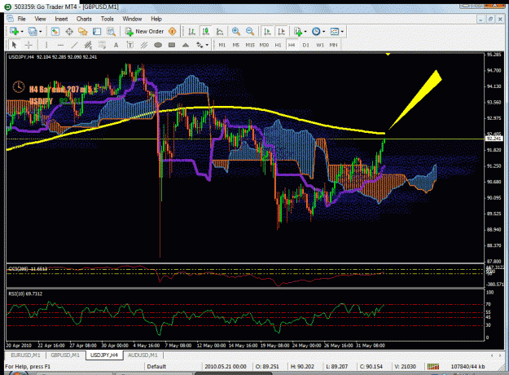Open the Strategy Tester icon
The width and height of the screenshot is (509, 375).
click(x=111, y=32)
